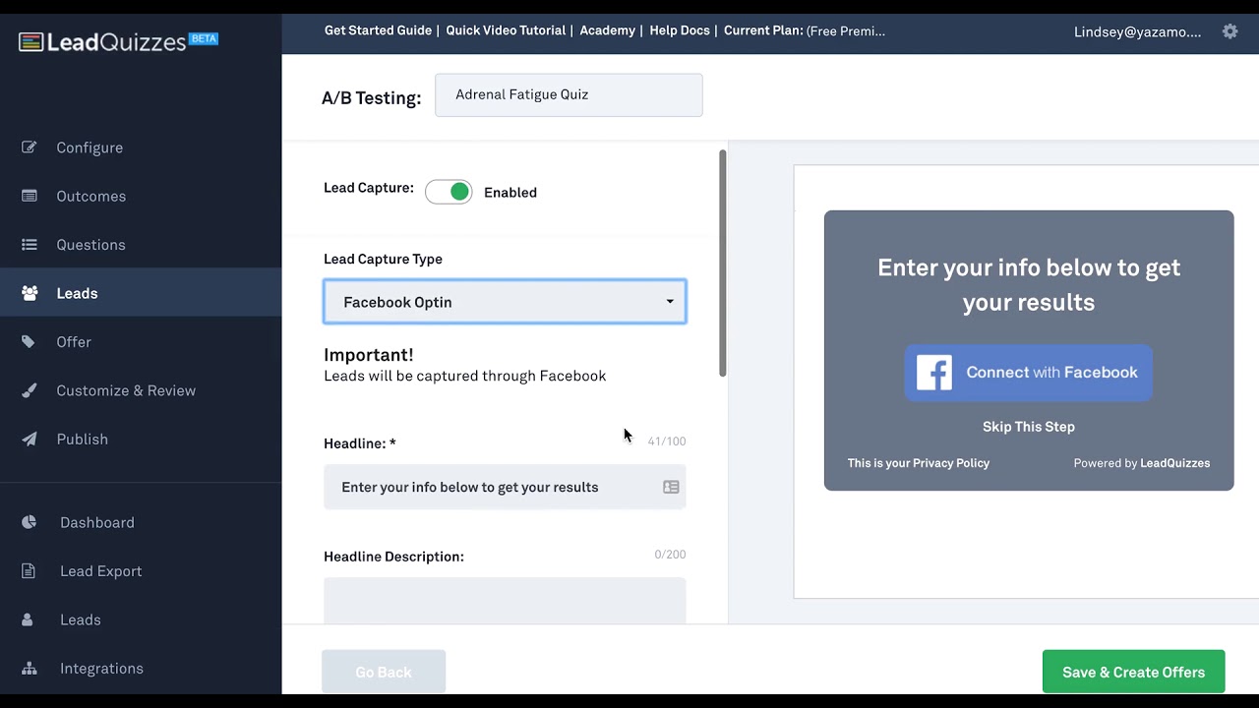Click the Questions list icon
This screenshot has width=1259, height=708.
(x=30, y=245)
